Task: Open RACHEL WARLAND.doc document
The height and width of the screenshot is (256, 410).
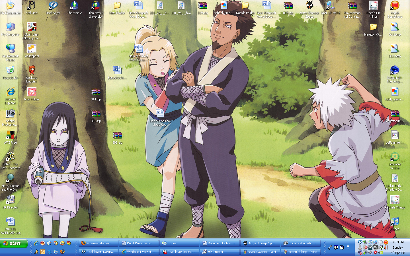Action: pos(10,226)
